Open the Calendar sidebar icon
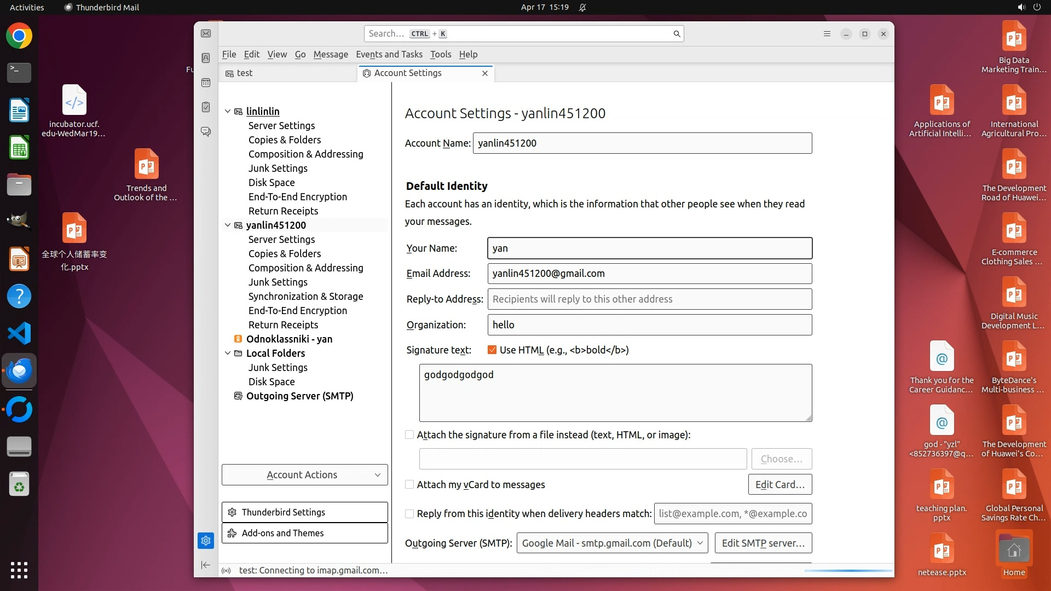 coord(206,83)
